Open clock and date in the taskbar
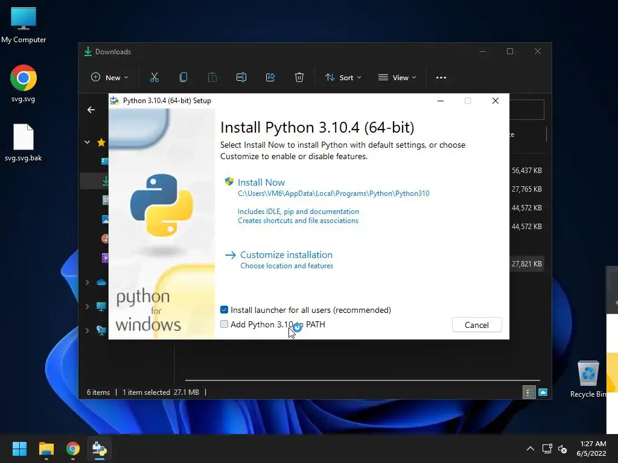 click(591, 449)
